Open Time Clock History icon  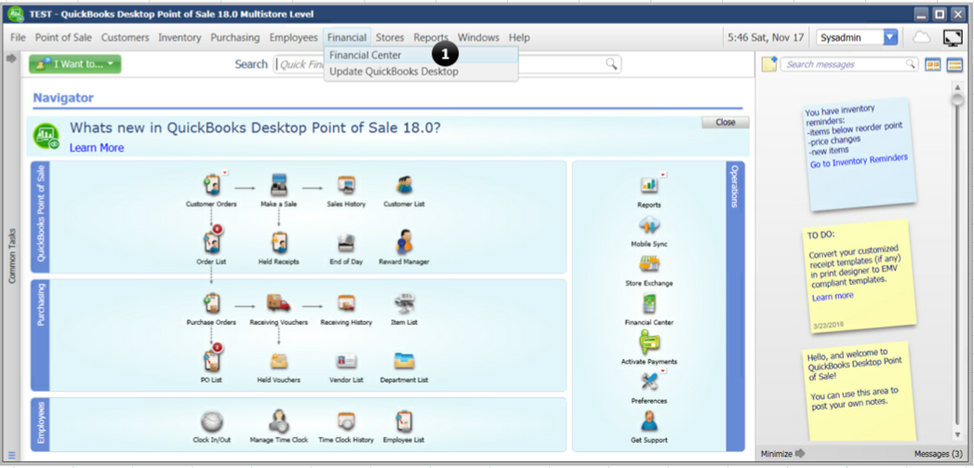pyautogui.click(x=346, y=421)
